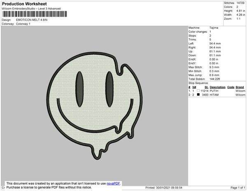This screenshot has height=191, width=247.
Task: Click the St. column header
Action: (x=206, y=87)
